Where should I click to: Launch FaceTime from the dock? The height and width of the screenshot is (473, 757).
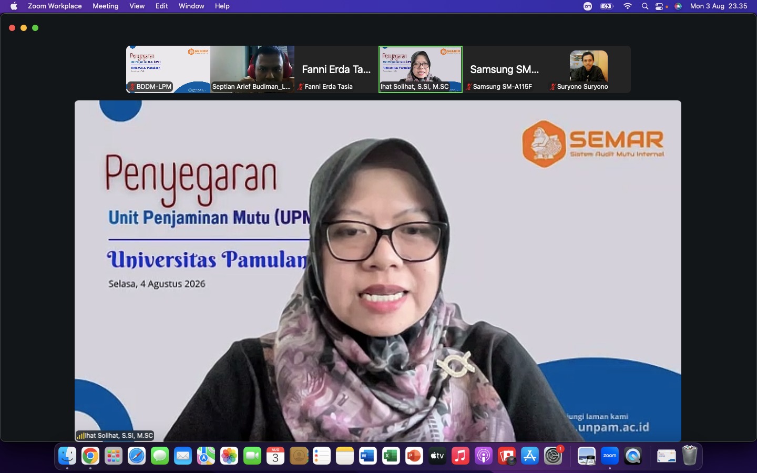click(252, 456)
